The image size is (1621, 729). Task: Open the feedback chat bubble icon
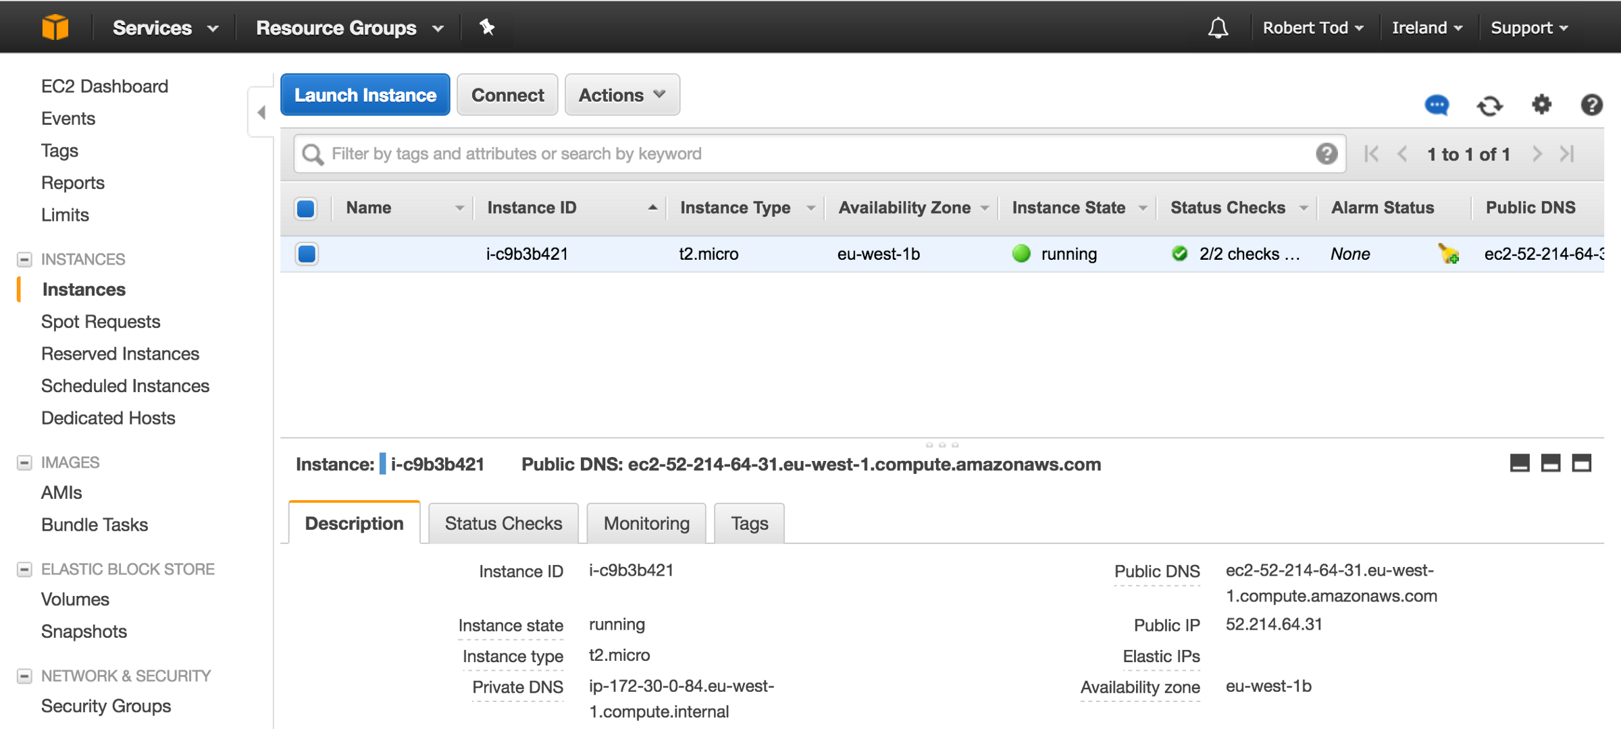[1437, 105]
